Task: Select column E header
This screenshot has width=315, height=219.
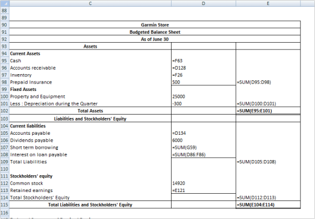Action: pyautogui.click(x=268, y=3)
